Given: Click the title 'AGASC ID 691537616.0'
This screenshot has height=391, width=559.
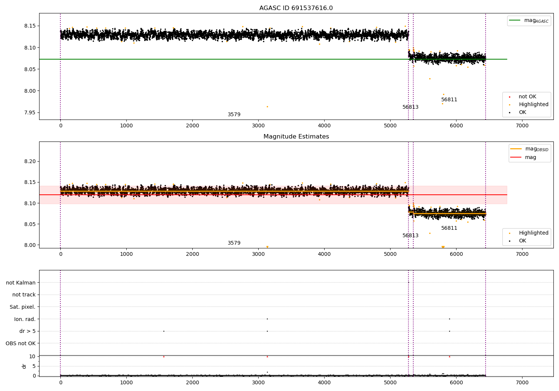Looking at the screenshot, I should point(296,8).
